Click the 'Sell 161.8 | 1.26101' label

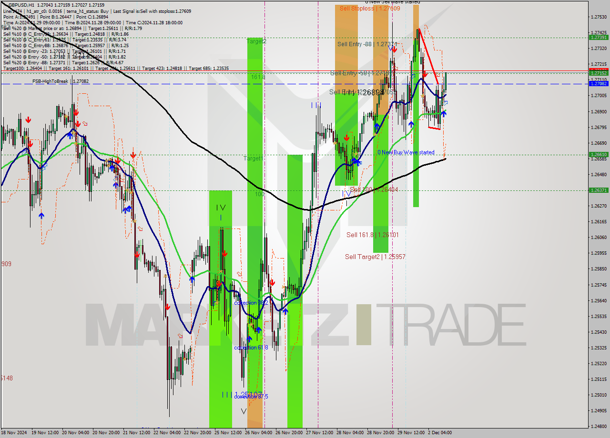pos(373,235)
